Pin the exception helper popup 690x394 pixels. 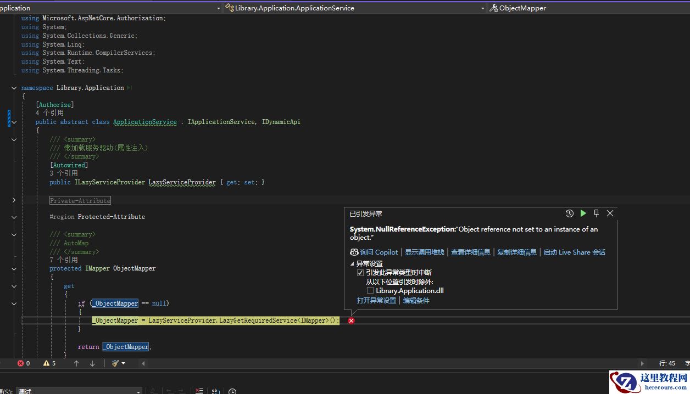pyautogui.click(x=596, y=213)
